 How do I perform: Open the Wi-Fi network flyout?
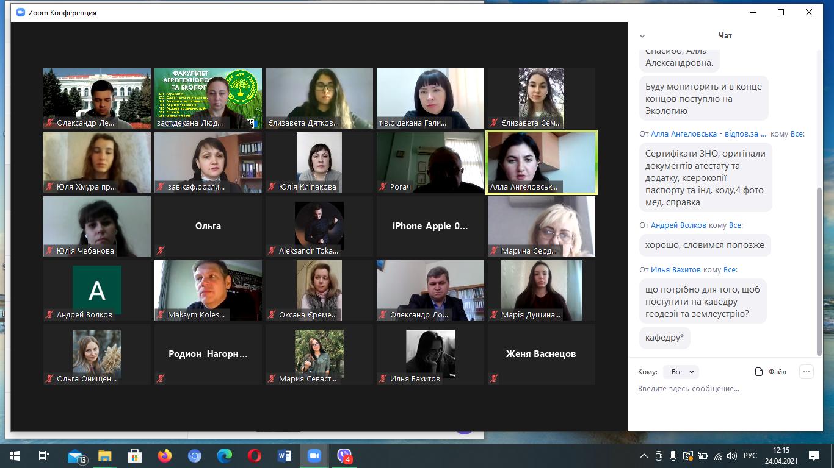[x=718, y=456]
